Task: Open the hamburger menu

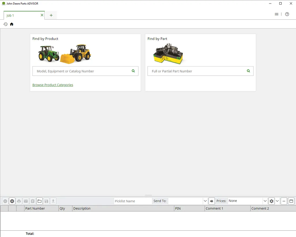Action: point(276,14)
